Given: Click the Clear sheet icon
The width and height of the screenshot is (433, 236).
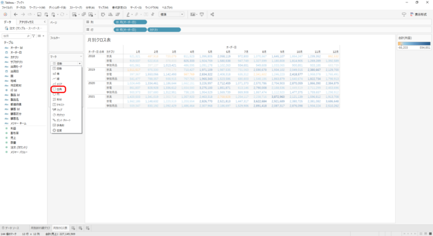Looking at the screenshot, I should coord(90,14).
